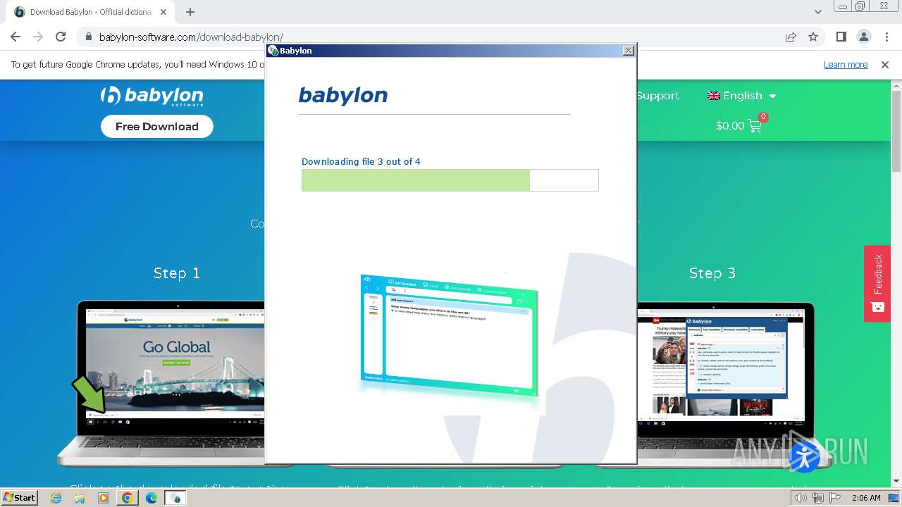Open tab search chevron in title bar

(x=817, y=12)
